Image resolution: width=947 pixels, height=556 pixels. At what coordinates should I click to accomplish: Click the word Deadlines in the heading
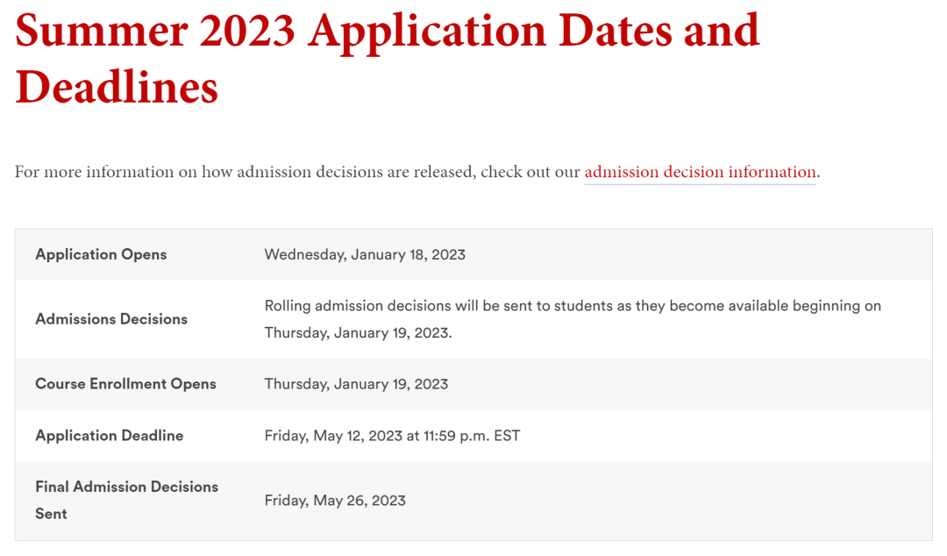coord(117,87)
